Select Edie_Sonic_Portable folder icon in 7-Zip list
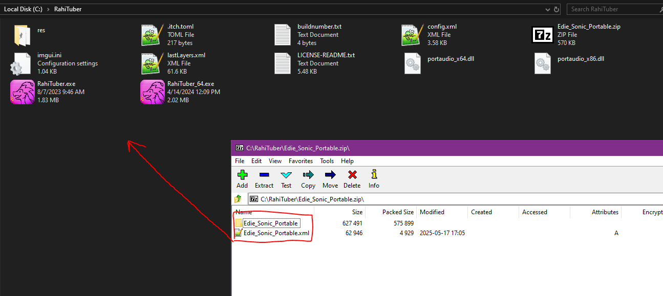The width and height of the screenshot is (663, 296). coord(239,223)
